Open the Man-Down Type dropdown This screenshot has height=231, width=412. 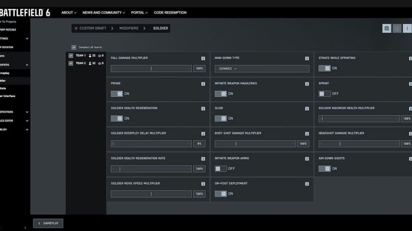(262, 69)
